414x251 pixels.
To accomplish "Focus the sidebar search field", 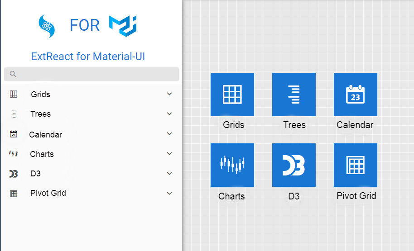I will click(91, 74).
